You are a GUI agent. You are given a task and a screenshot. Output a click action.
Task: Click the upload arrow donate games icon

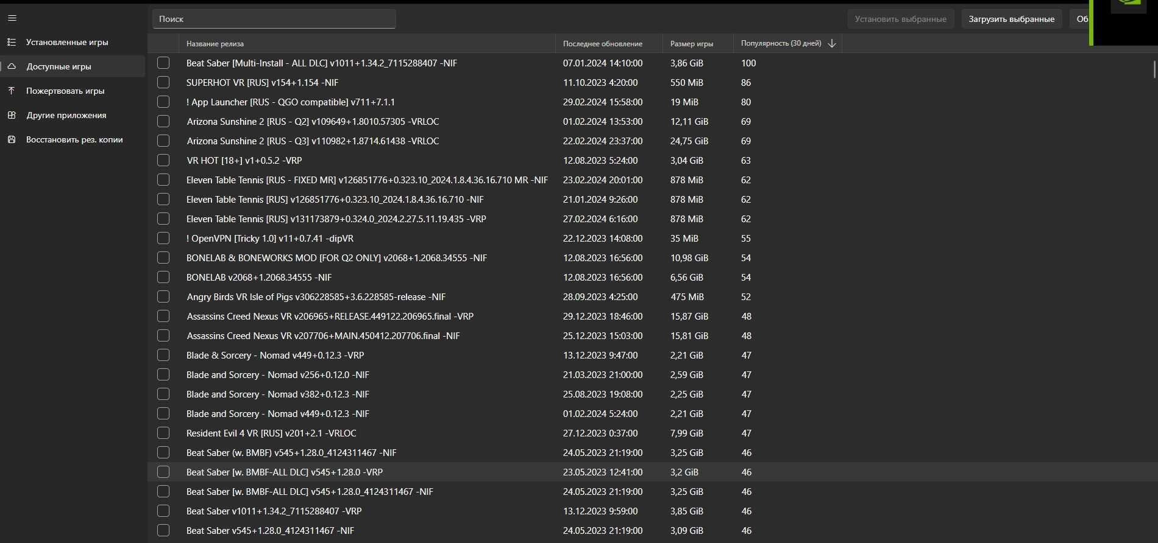[12, 91]
